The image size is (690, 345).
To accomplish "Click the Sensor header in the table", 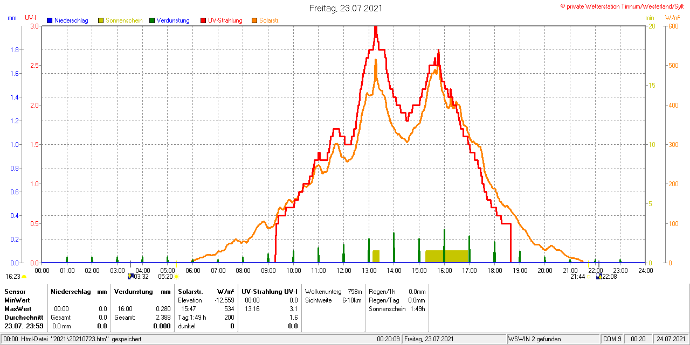I will (x=15, y=291).
